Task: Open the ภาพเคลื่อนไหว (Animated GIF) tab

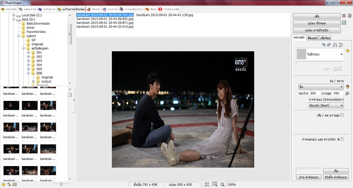Action: [131, 9]
